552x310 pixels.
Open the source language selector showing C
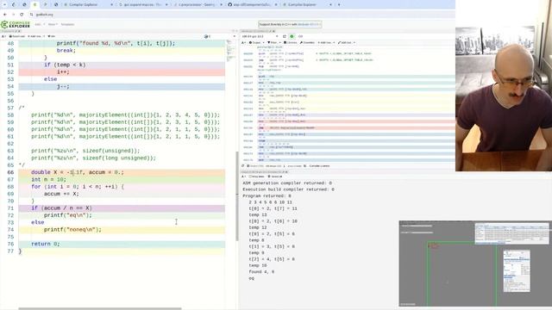coord(219,36)
